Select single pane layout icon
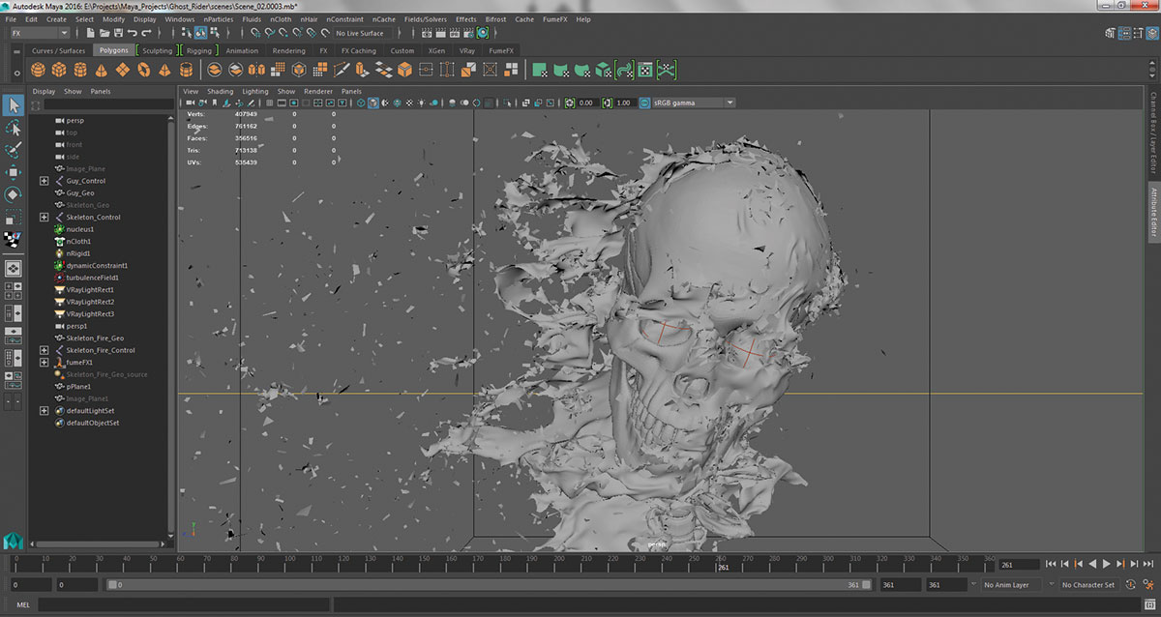The width and height of the screenshot is (1161, 617). tap(14, 269)
